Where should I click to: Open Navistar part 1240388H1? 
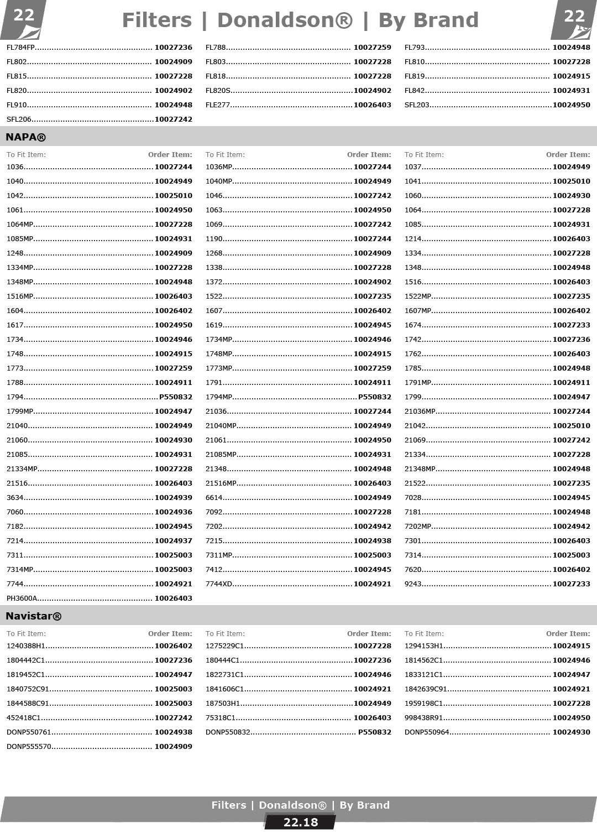coord(25,645)
